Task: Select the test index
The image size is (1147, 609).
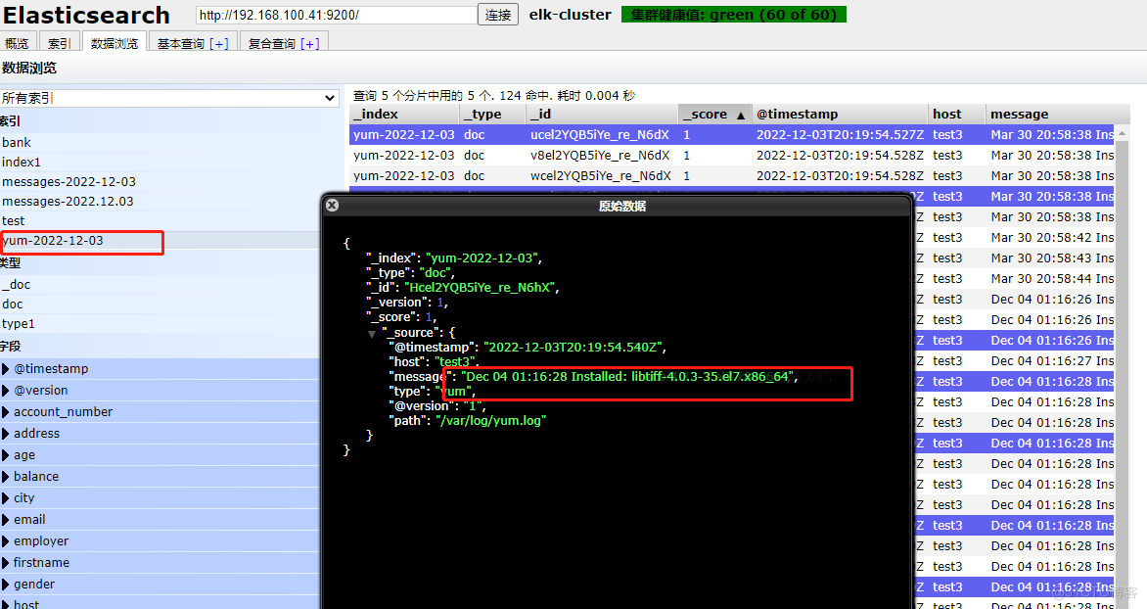Action: point(13,221)
